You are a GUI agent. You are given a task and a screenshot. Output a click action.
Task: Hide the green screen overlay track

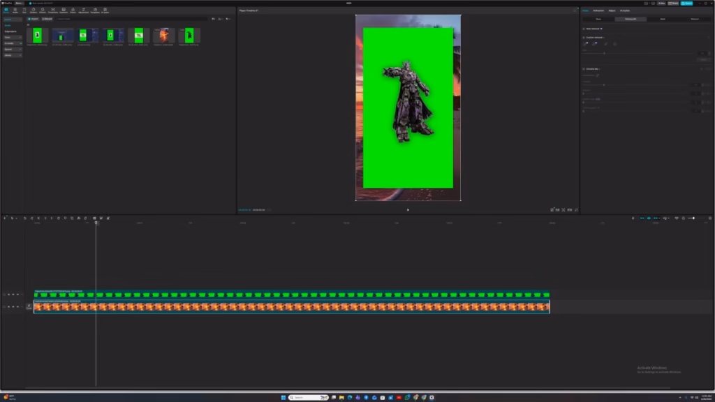pyautogui.click(x=13, y=295)
